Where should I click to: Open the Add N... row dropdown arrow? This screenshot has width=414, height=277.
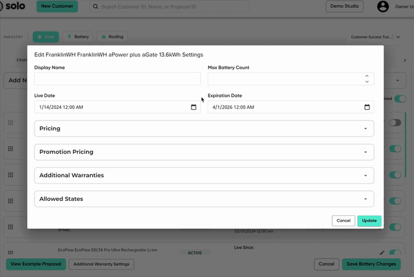coord(398,80)
